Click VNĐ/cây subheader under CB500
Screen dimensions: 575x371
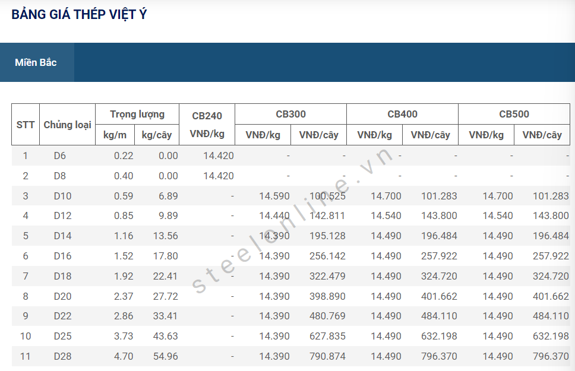click(542, 135)
